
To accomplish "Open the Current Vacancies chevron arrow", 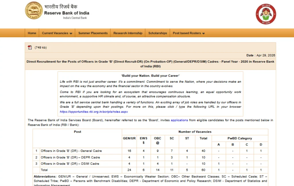I will 71,33.
